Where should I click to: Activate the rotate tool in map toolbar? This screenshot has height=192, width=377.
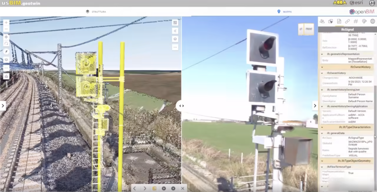(6, 43)
